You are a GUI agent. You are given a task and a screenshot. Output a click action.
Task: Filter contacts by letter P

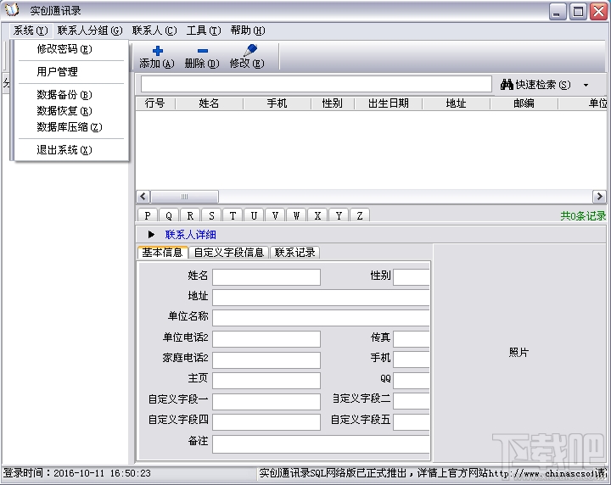(148, 215)
